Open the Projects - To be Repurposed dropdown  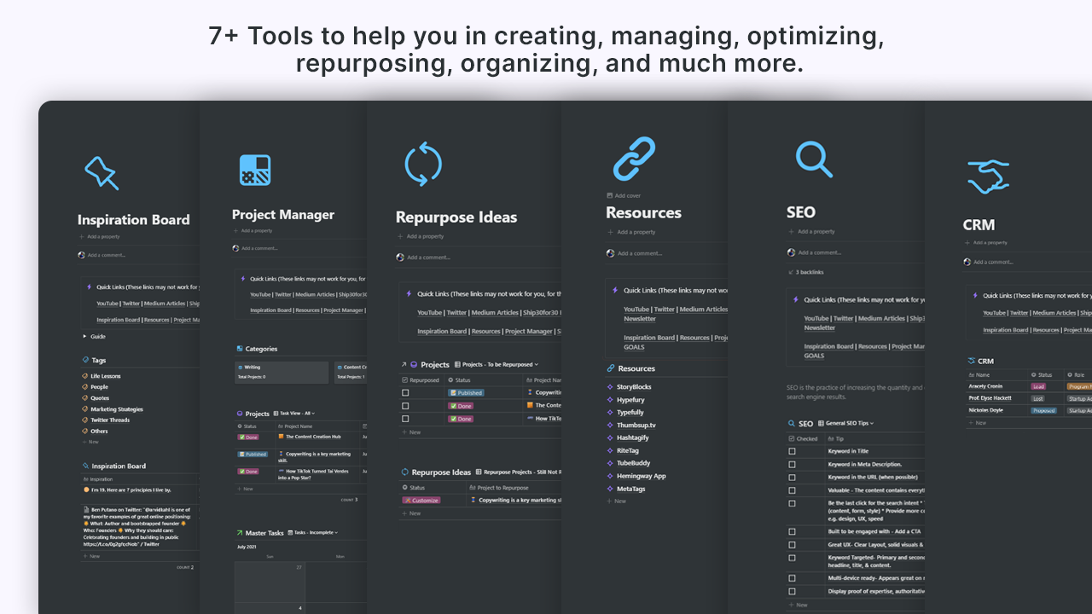[497, 364]
